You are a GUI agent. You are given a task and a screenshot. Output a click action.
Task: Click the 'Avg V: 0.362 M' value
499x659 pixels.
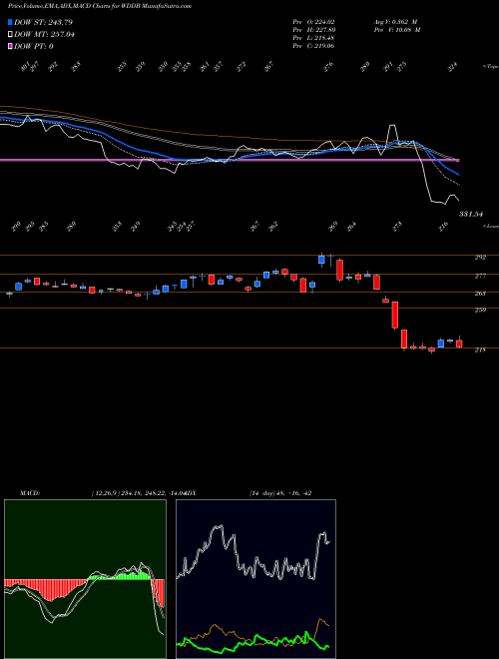pos(395,21)
